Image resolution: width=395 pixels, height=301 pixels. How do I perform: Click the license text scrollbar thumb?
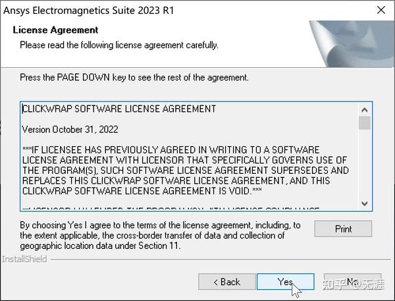coord(365,123)
